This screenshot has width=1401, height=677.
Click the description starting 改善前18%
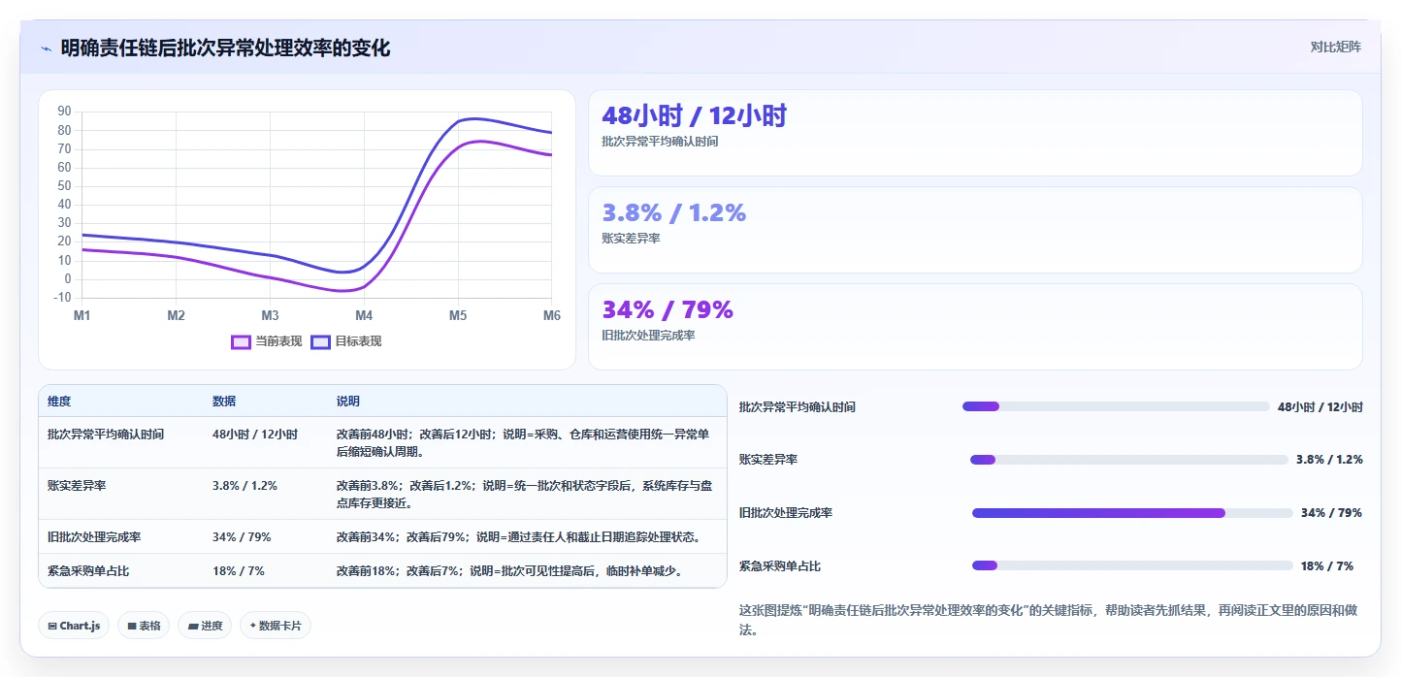coord(512,571)
